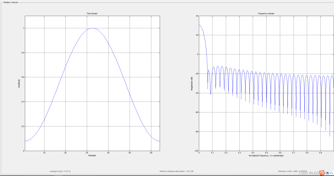Image resolution: width=334 pixels, height=176 pixels.
Task: Click the Normalized Frequency axis label
Action: click(x=266, y=156)
